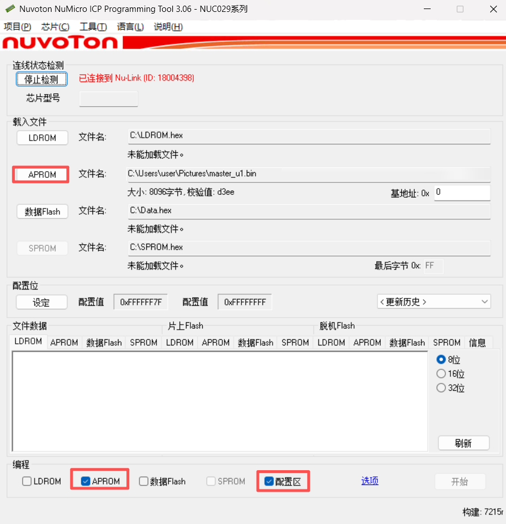Open the 芯片(C) menu
Viewport: 506px width, 524px height.
[x=56, y=27]
